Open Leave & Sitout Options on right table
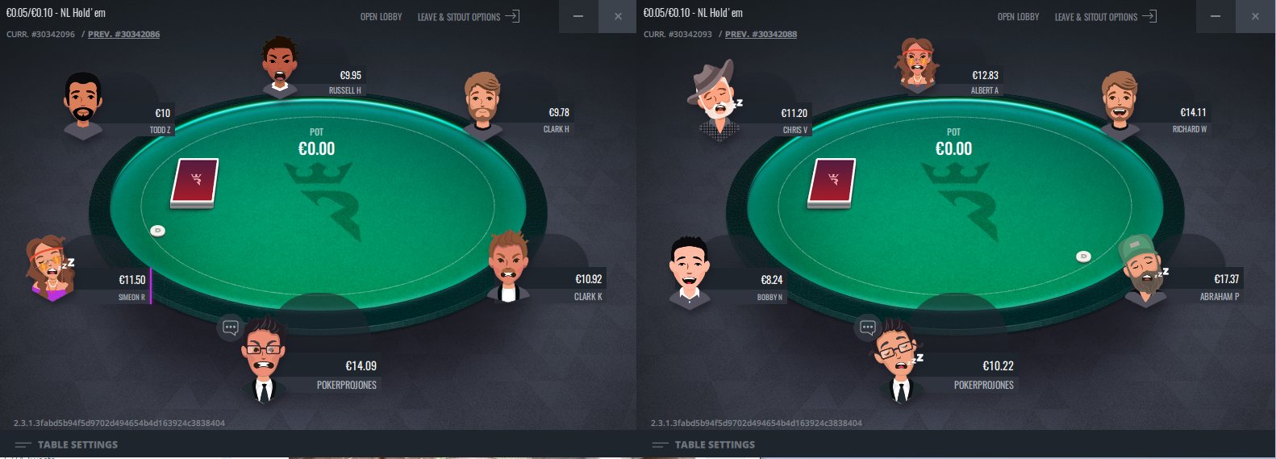This screenshot has height=459, width=1276. [x=1106, y=16]
